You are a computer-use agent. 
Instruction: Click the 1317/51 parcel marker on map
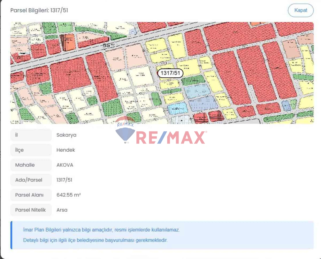coord(170,73)
